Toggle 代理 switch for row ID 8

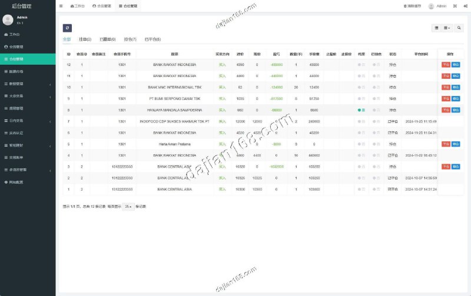[360, 110]
